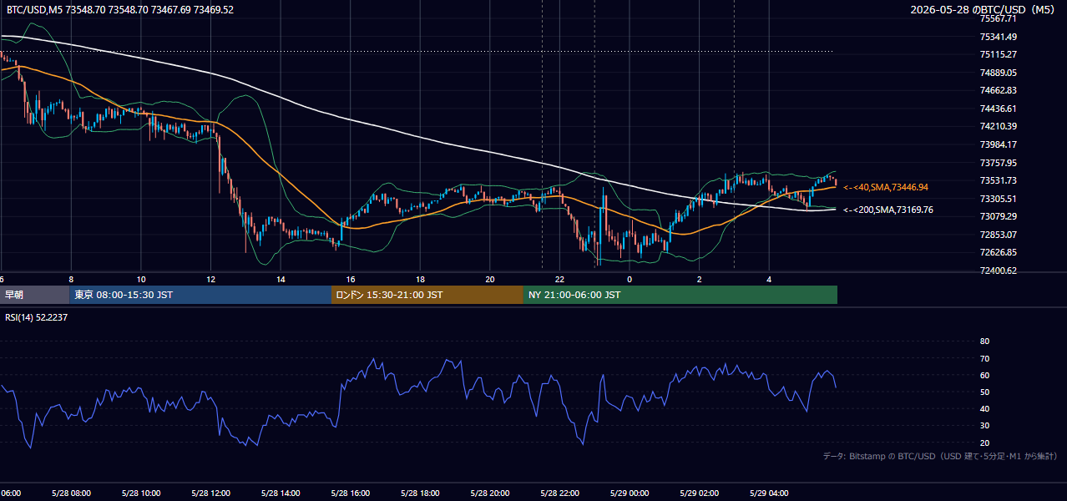Click the 'RSI(14) 52.2237' indicator label
The height and width of the screenshot is (501, 1067).
pos(37,317)
